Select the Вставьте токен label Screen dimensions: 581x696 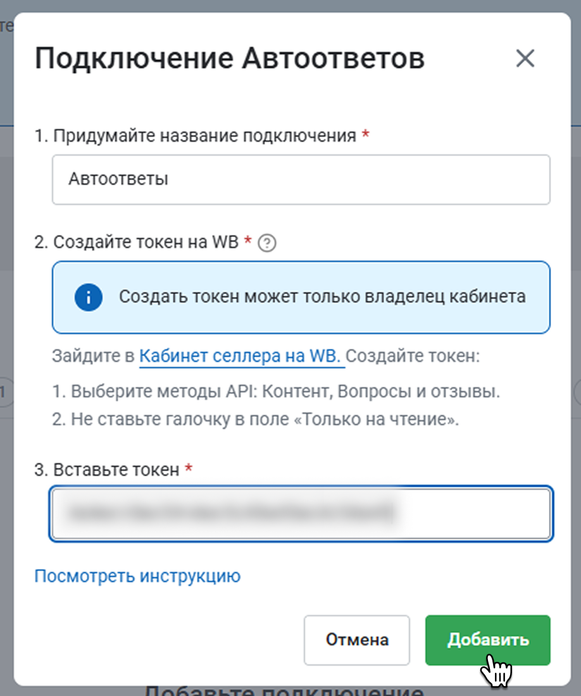tap(107, 469)
